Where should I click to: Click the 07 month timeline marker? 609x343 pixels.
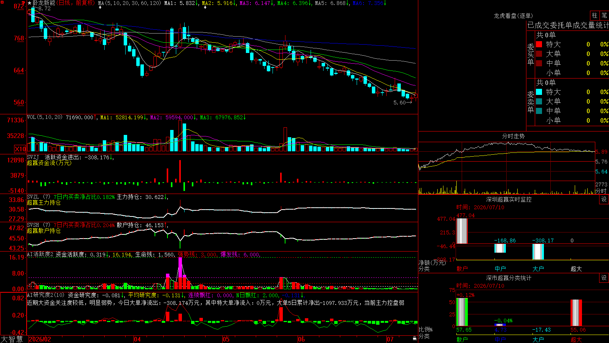(390, 339)
